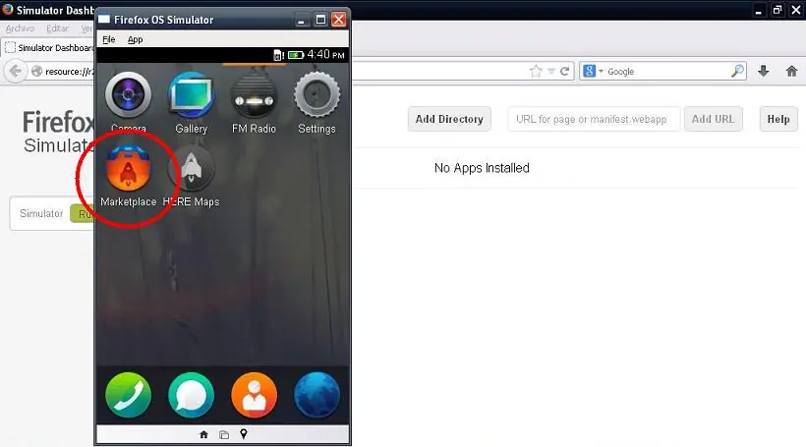Open the Firefox downloads arrow

coord(764,71)
